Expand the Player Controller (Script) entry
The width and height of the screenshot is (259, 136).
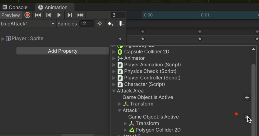coord(114,78)
